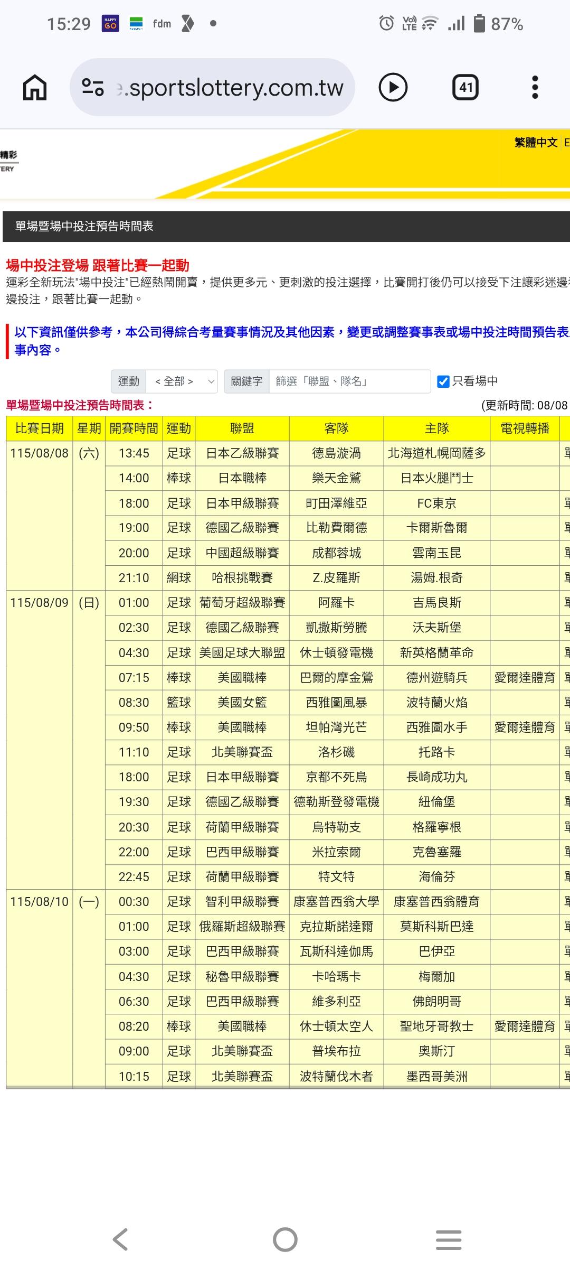Screen dimensions: 570x1270
Task: Select the Z.皮羅斯 player cell
Action: 336,578
